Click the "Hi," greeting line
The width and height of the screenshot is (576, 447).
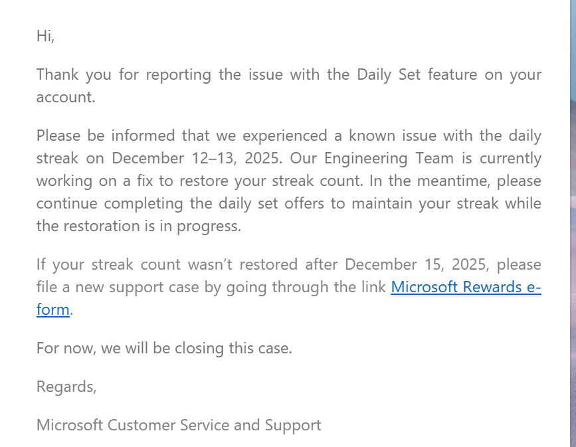click(46, 36)
